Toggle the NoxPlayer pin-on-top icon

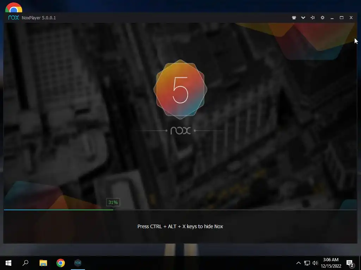pos(313,18)
